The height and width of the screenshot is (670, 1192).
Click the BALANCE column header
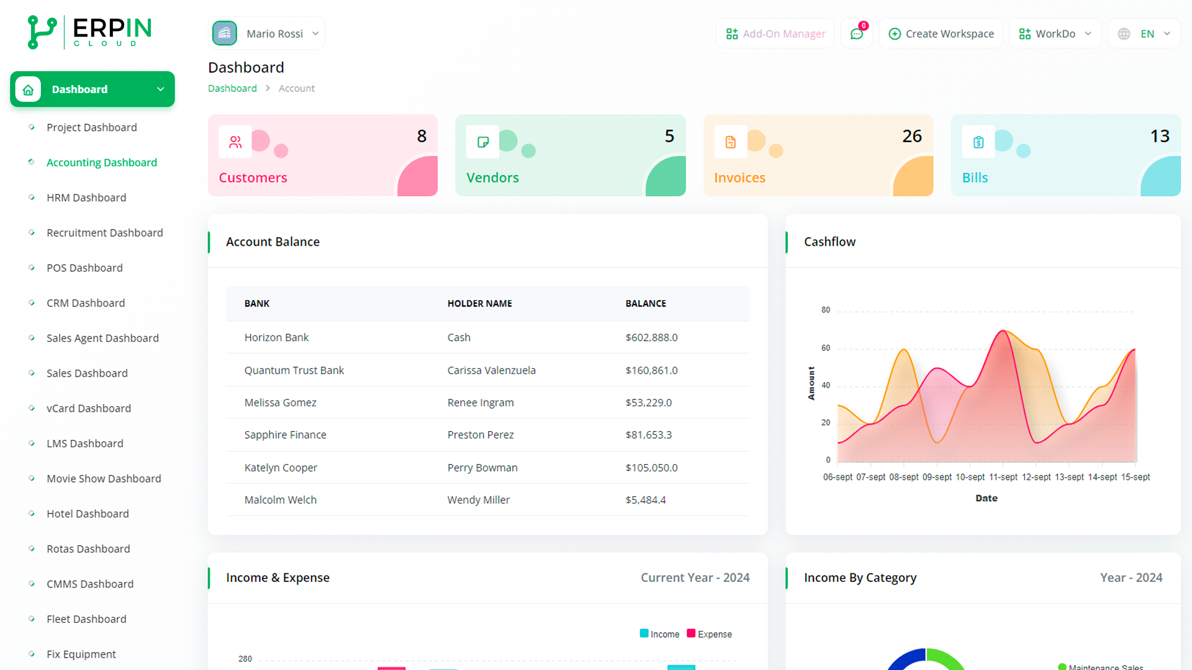(646, 303)
